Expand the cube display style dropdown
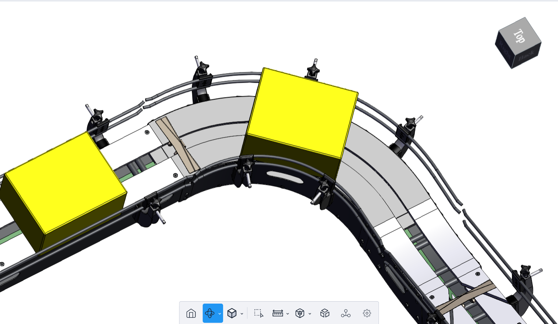 click(x=242, y=314)
